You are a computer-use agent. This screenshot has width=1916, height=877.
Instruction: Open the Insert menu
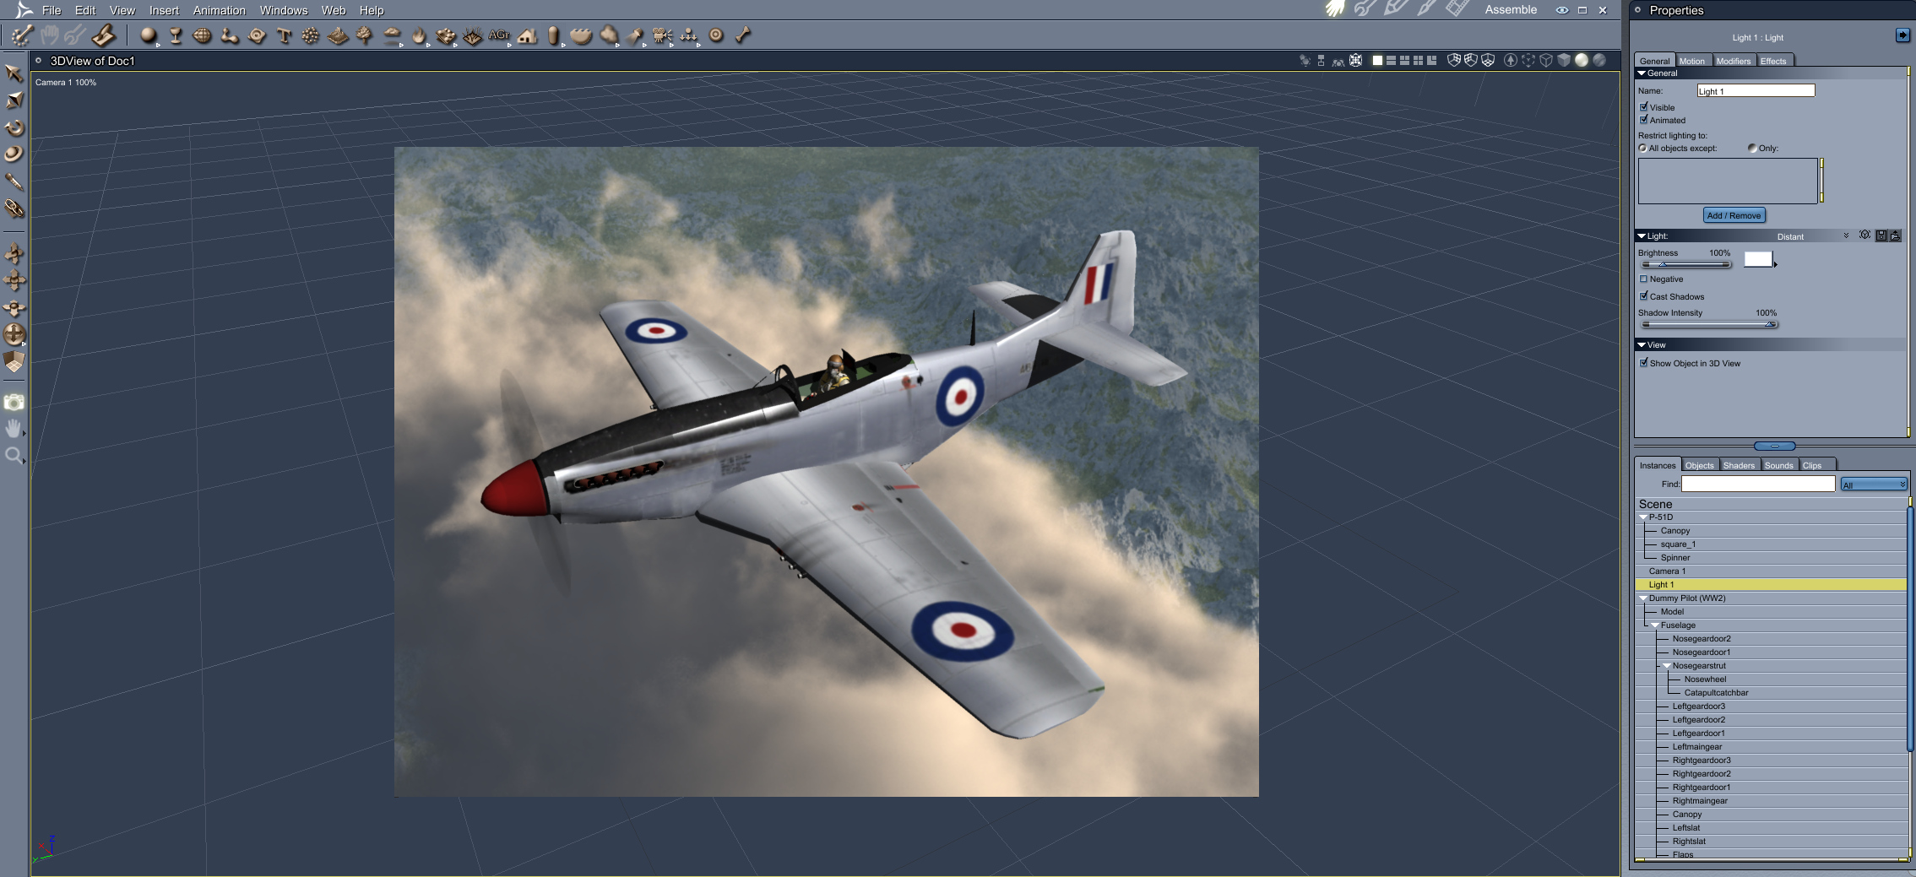point(164,10)
